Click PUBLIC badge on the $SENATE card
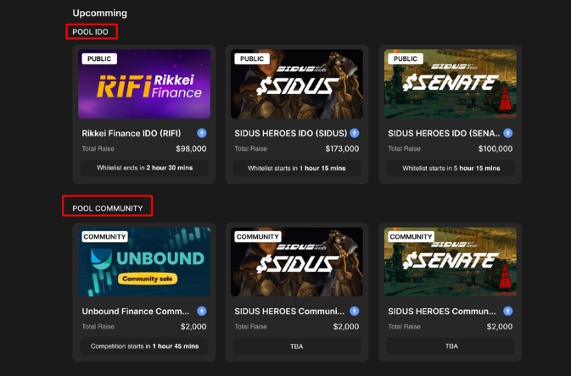 pyautogui.click(x=406, y=59)
